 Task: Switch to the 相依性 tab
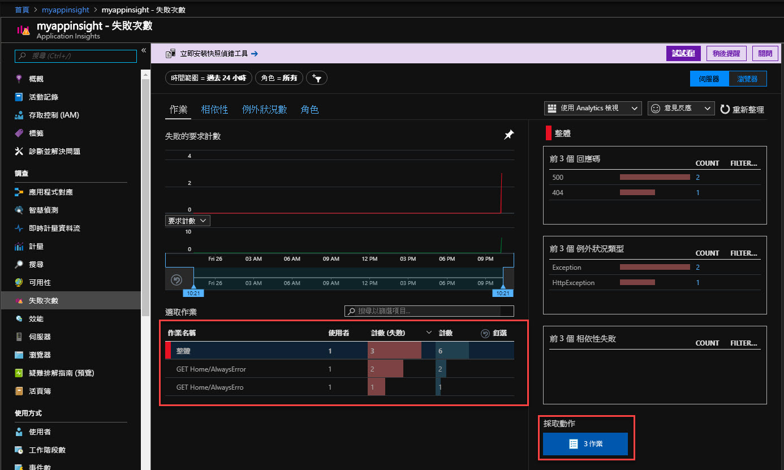[214, 109]
